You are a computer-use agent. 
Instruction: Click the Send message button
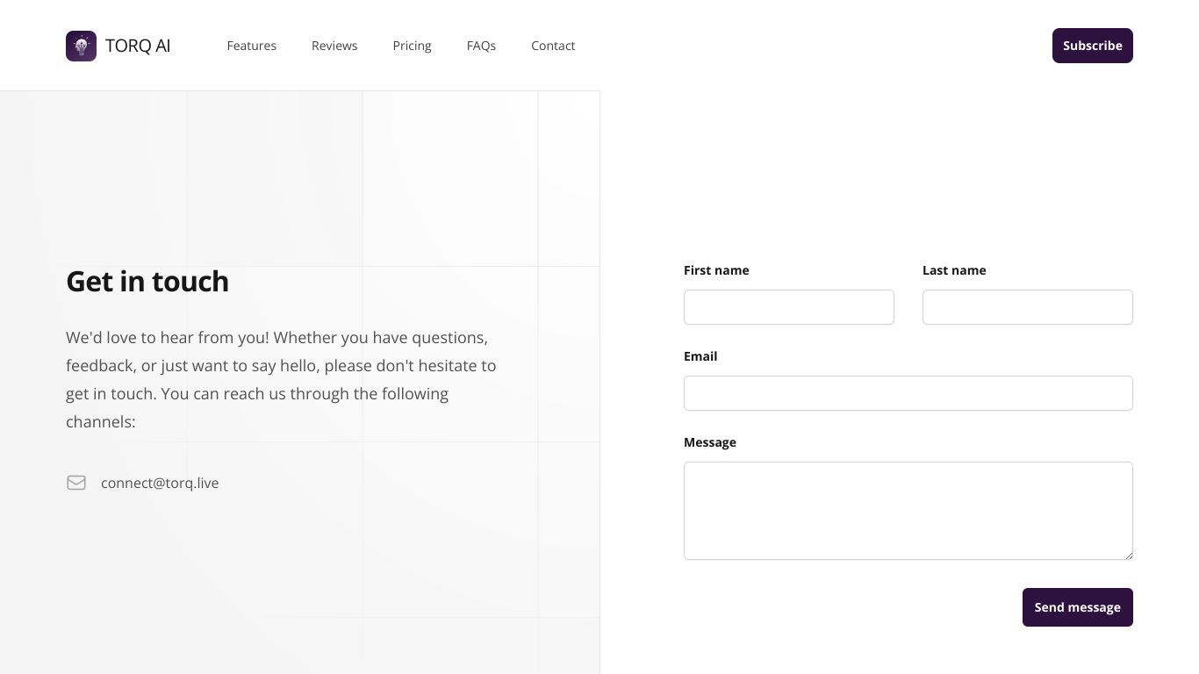pyautogui.click(x=1078, y=607)
